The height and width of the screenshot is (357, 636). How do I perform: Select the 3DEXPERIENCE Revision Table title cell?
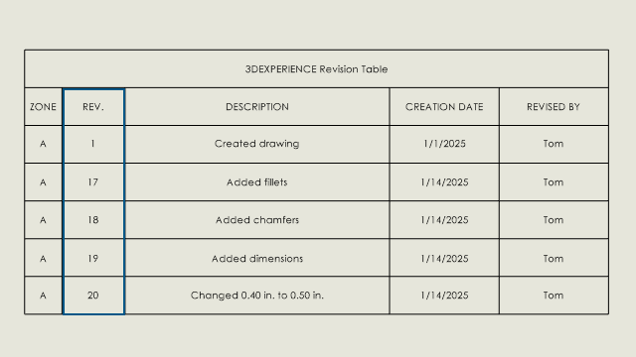pos(316,68)
